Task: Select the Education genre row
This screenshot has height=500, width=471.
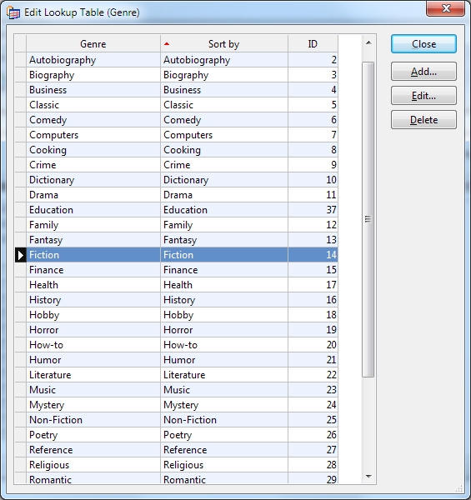Action: (x=182, y=210)
